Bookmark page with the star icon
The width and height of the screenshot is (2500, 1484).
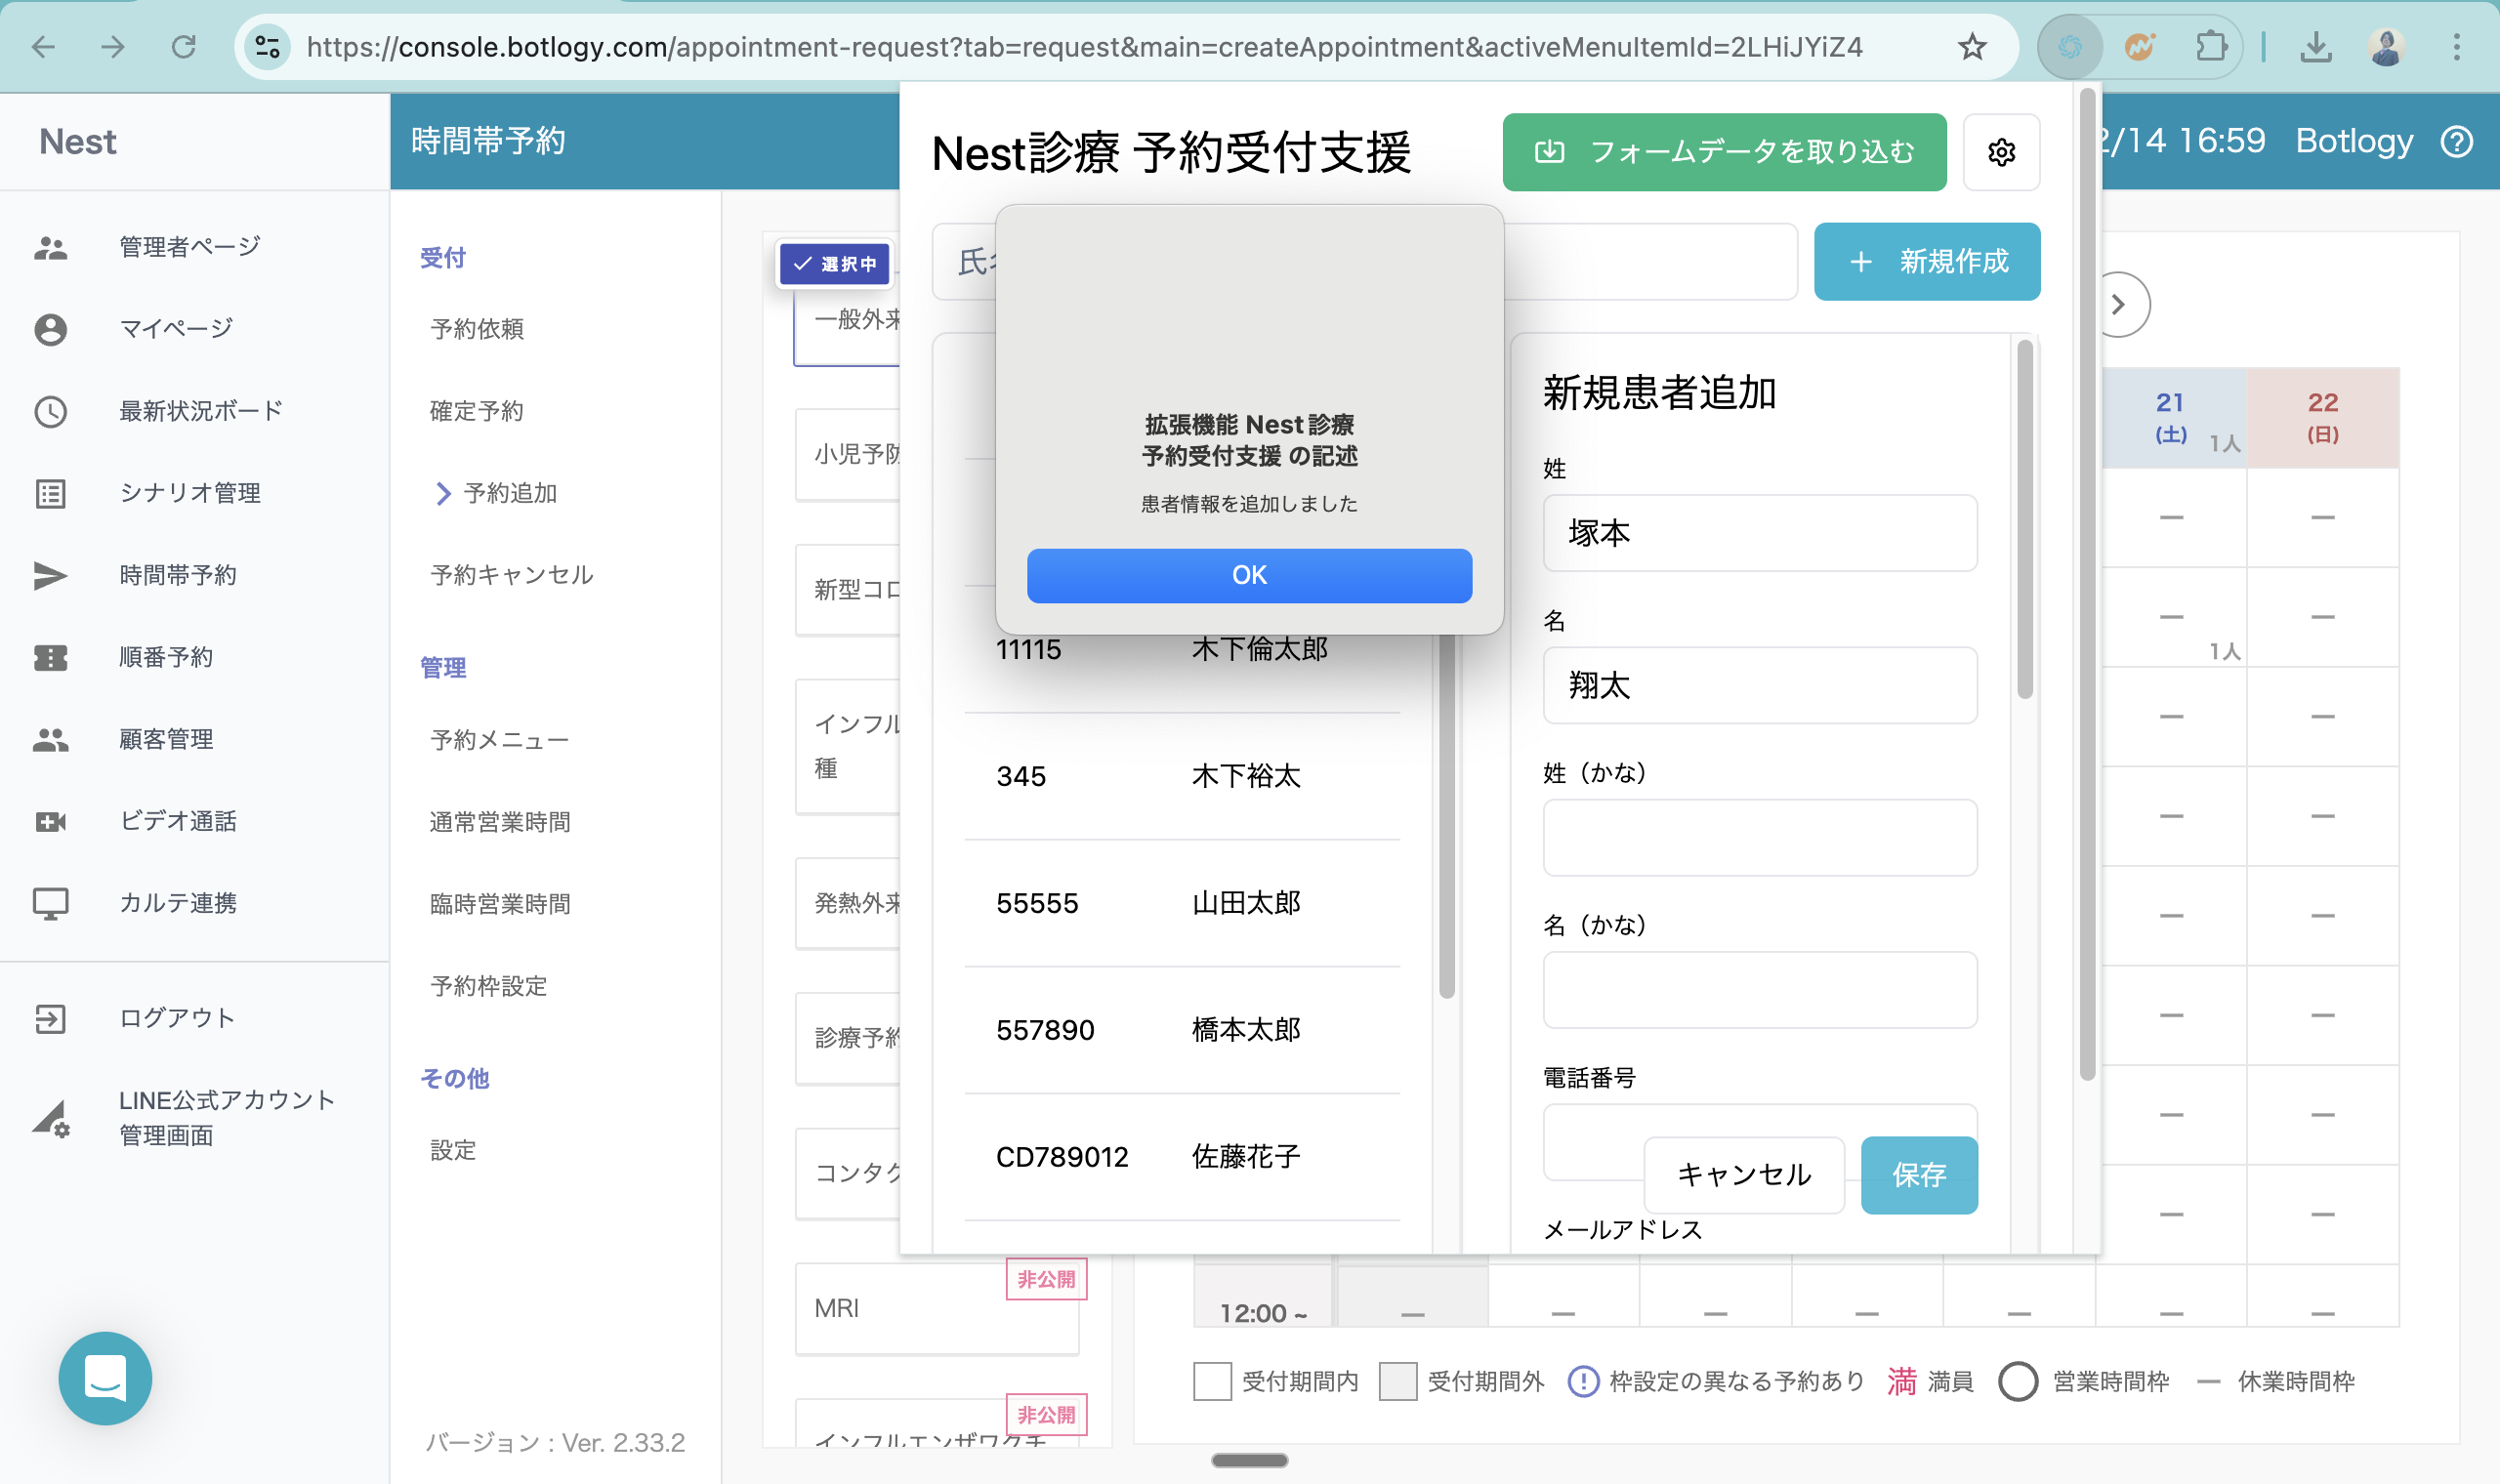[1971, 46]
